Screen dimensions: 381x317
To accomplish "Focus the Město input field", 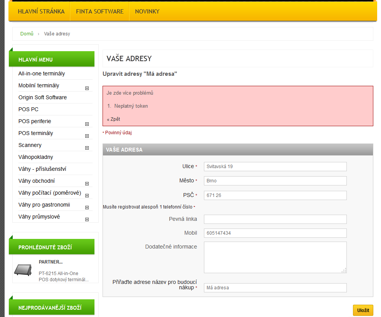I will pyautogui.click(x=275, y=181).
